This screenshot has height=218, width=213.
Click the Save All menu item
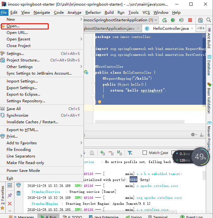[x=42, y=109]
